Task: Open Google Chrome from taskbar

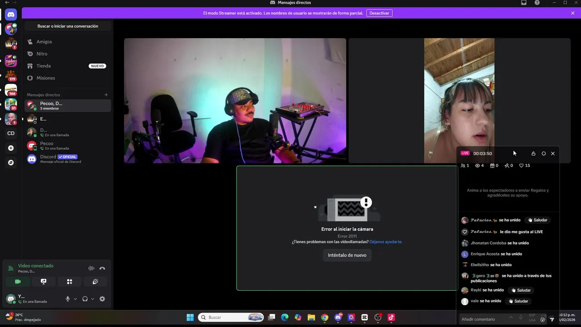Action: (x=325, y=317)
